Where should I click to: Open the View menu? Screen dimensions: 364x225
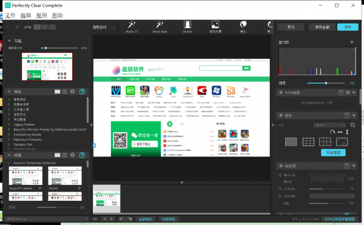pyautogui.click(x=41, y=15)
